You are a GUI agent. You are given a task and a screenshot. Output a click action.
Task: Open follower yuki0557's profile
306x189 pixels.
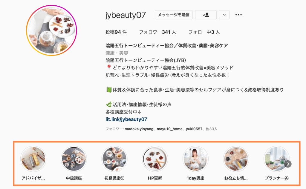pyautogui.click(x=194, y=129)
